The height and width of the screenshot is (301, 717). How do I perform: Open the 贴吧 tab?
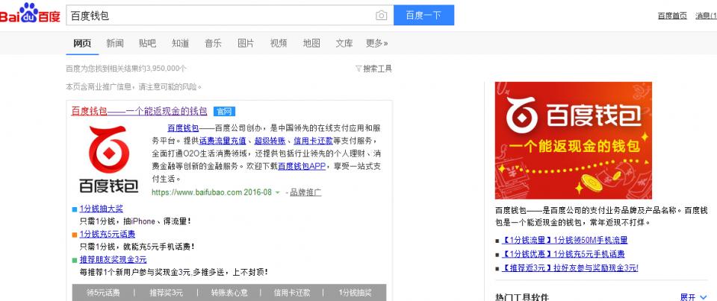coord(147,43)
